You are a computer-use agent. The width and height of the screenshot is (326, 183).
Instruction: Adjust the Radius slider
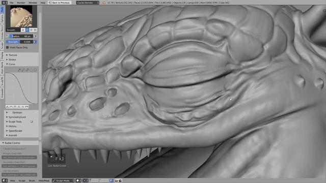click(21, 36)
